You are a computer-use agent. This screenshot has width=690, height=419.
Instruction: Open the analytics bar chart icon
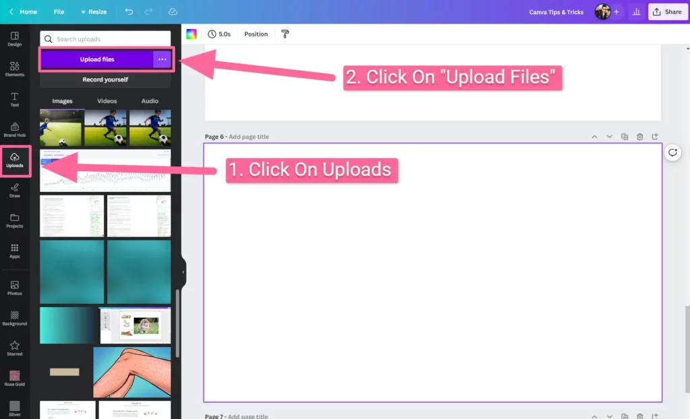(636, 12)
